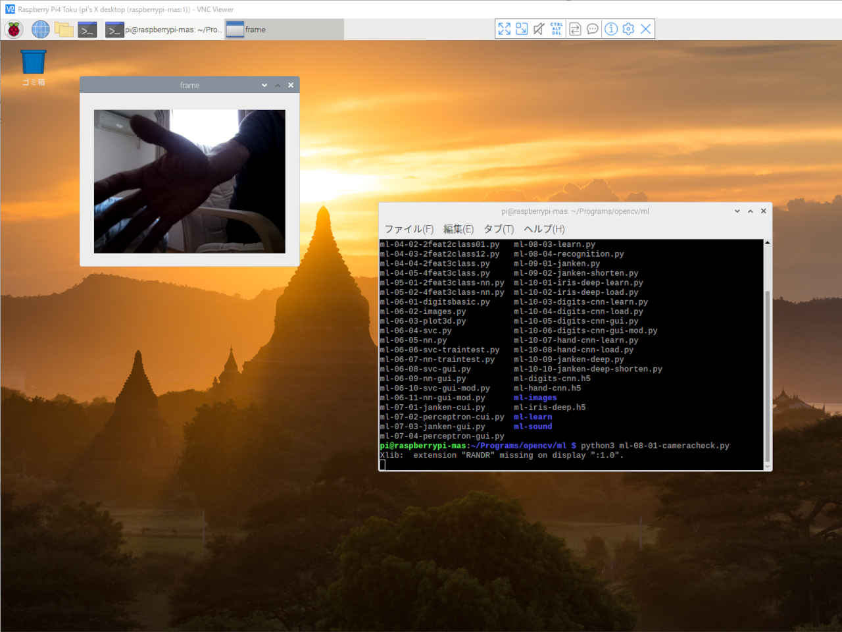The width and height of the screenshot is (842, 632).
Task: Click the terminal scrollbar down arrow
Action: 767,466
